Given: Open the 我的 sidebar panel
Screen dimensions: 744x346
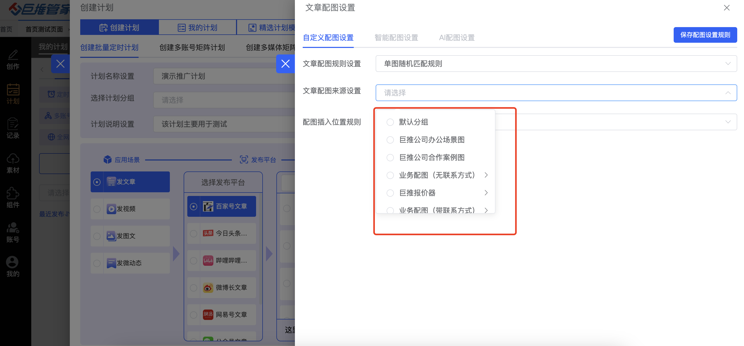Looking at the screenshot, I should [x=13, y=267].
